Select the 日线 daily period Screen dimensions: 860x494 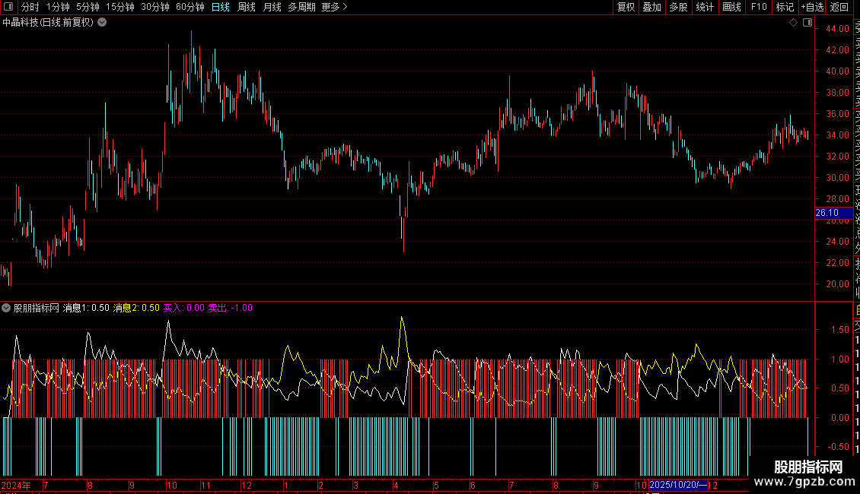click(221, 7)
